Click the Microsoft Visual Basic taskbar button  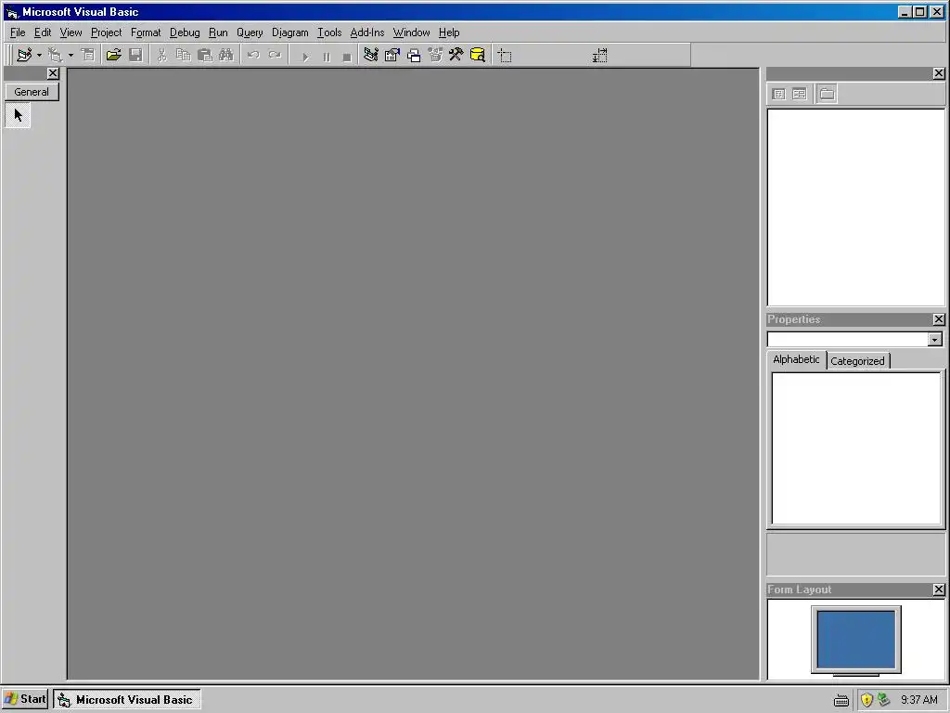[126, 700]
